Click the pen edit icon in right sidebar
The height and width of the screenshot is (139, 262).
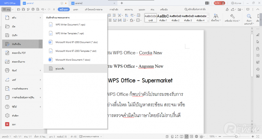point(258,35)
